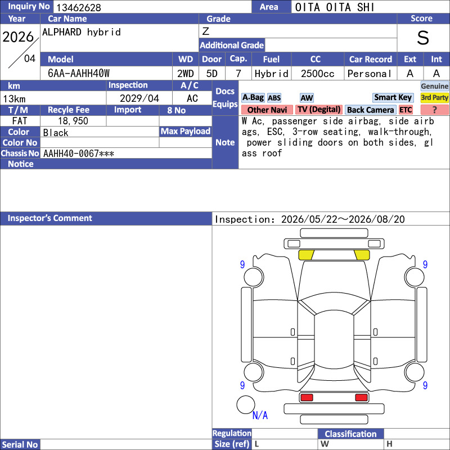Click the pink question mark badge
Image resolution: width=450 pixels, height=450 pixels.
click(434, 110)
